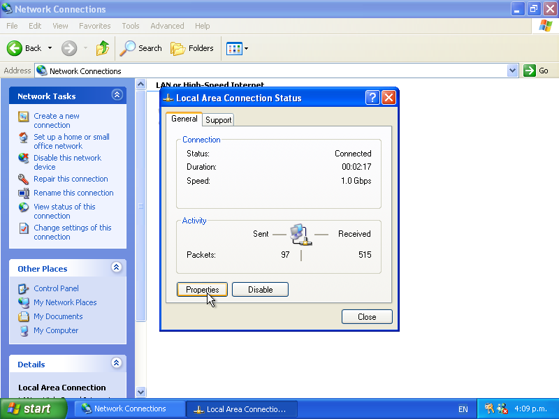The height and width of the screenshot is (419, 559).
Task: Click the network error tray icon
Action: [502, 409]
